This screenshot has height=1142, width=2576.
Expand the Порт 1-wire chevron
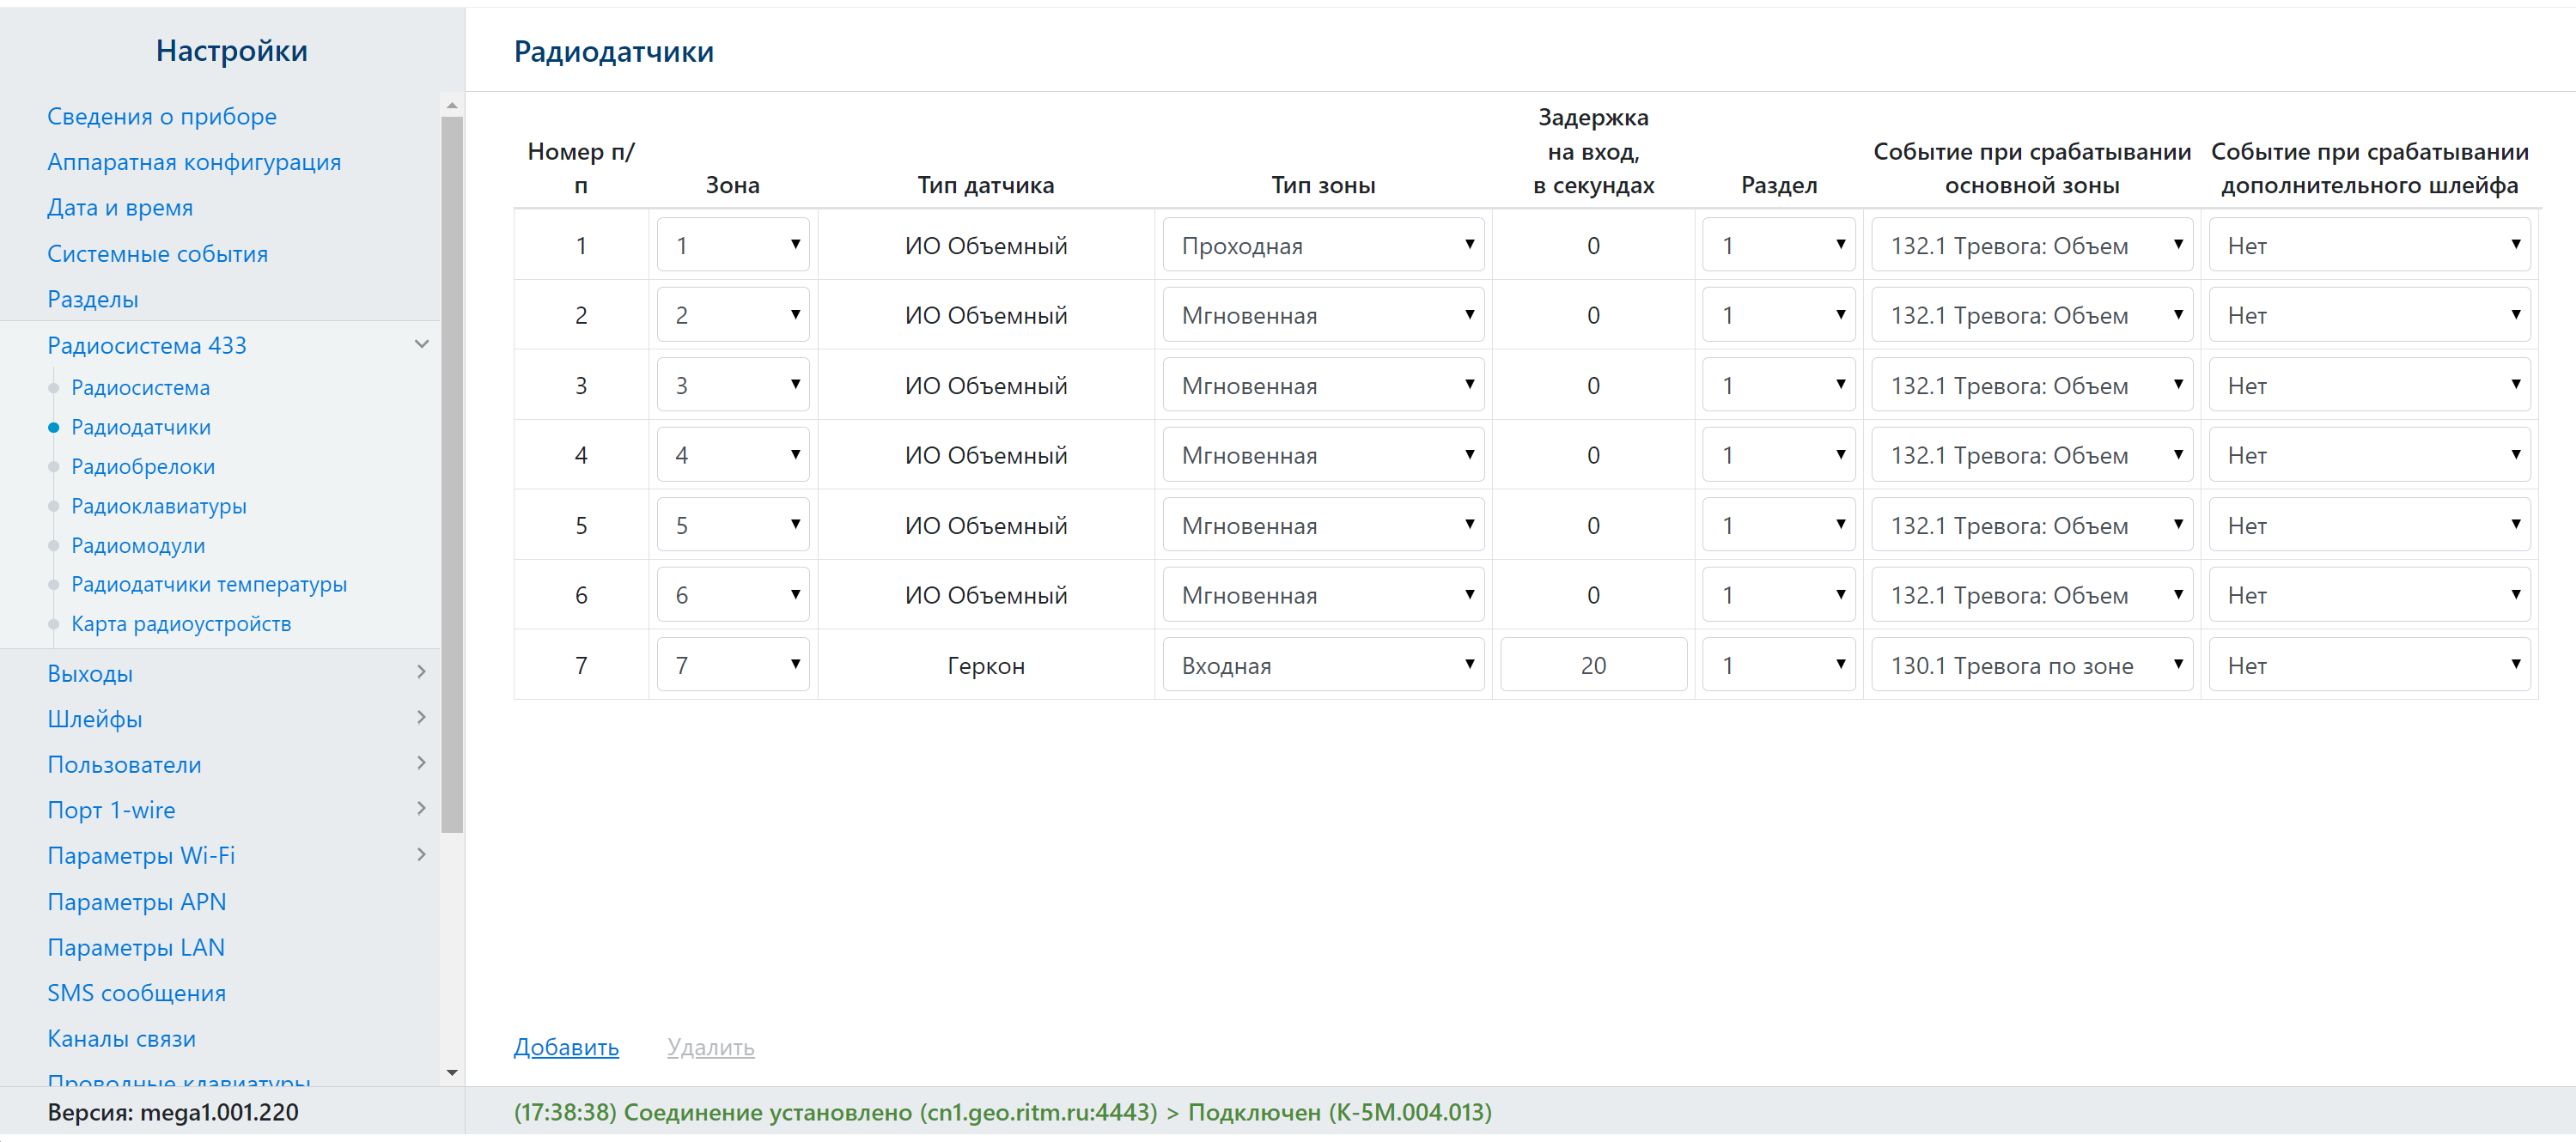tap(421, 808)
